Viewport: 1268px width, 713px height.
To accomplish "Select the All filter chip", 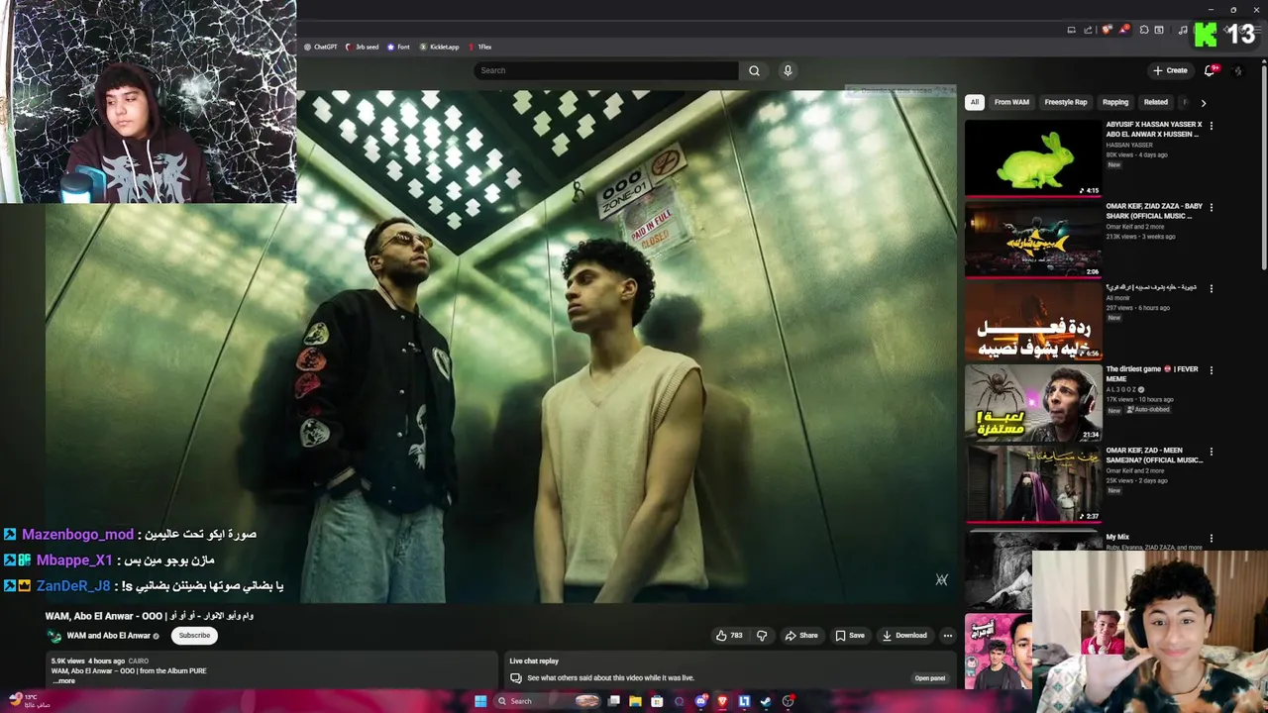I will pyautogui.click(x=975, y=102).
